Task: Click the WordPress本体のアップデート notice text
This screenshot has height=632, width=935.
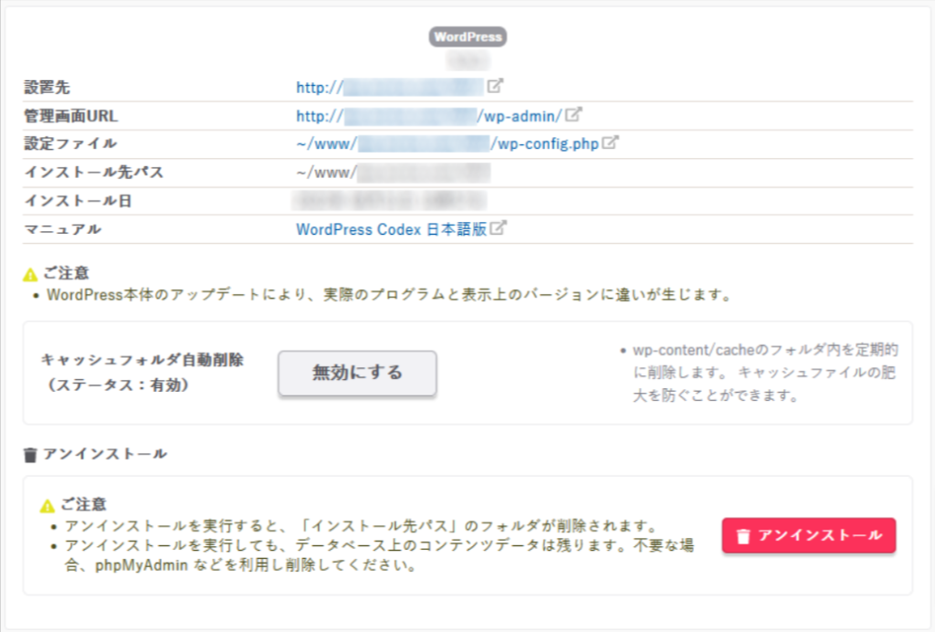Action: point(389,295)
